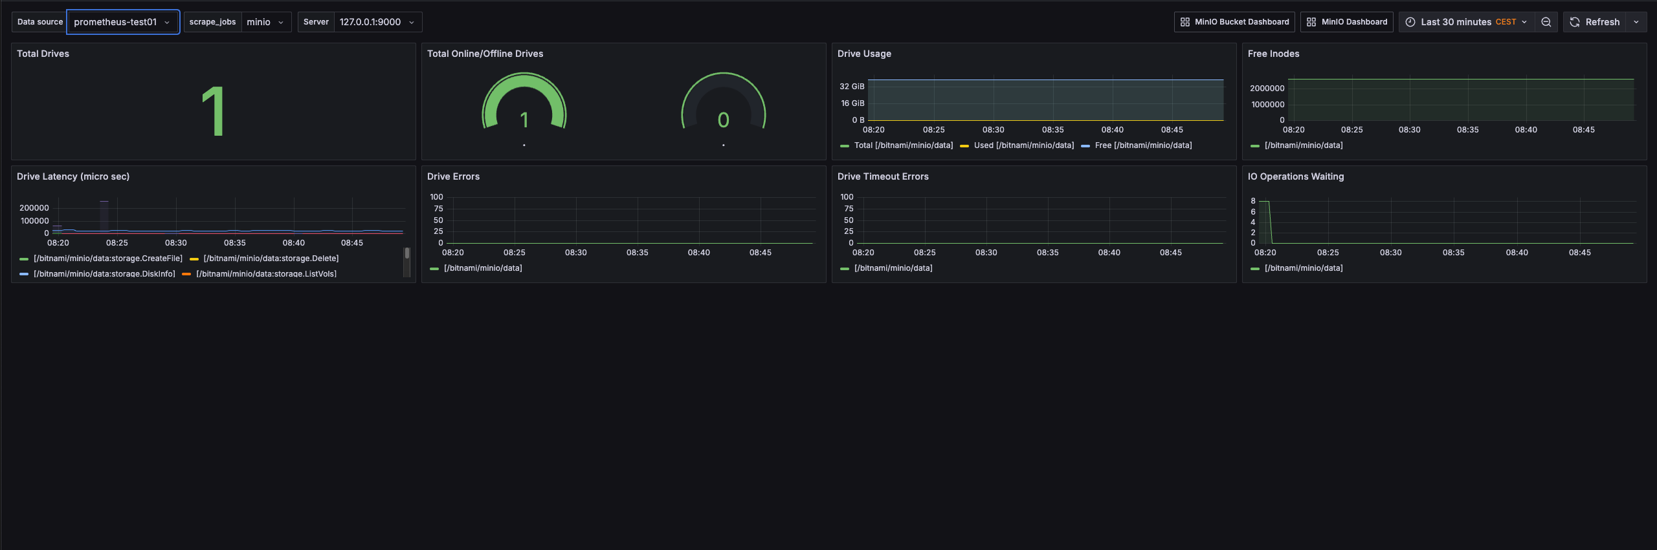Click the MinIO Bucket Dashboard grid icon
The height and width of the screenshot is (550, 1657).
click(x=1185, y=22)
